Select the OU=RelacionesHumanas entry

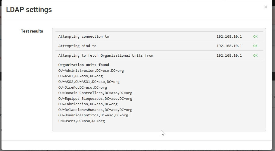(x=95, y=110)
